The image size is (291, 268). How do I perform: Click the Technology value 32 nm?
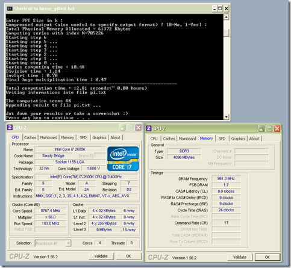tap(44, 168)
